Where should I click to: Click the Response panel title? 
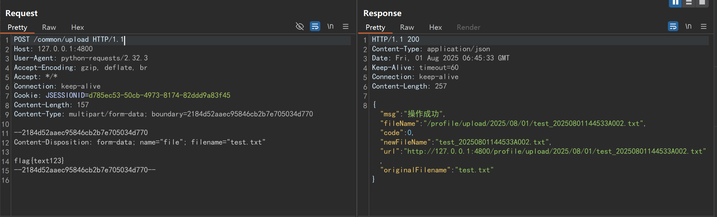pos(382,13)
